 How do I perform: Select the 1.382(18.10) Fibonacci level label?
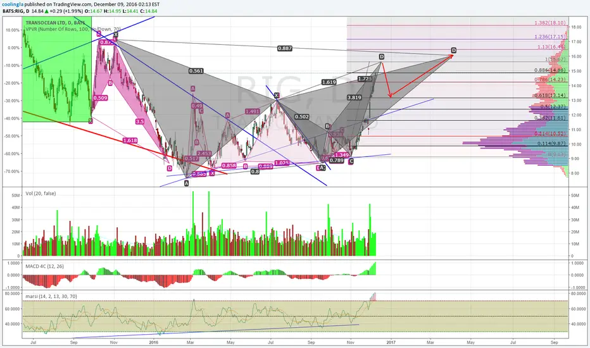pyautogui.click(x=549, y=23)
